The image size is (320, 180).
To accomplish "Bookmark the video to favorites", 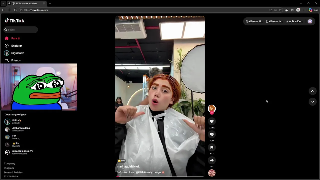I will pyautogui.click(x=212, y=147).
